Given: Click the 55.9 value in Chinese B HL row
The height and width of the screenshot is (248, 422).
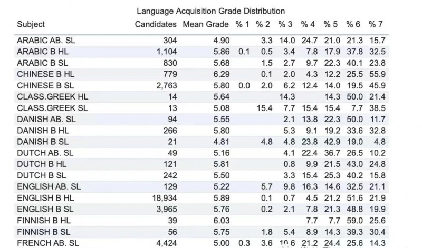Looking at the screenshot, I should pyautogui.click(x=377, y=74).
